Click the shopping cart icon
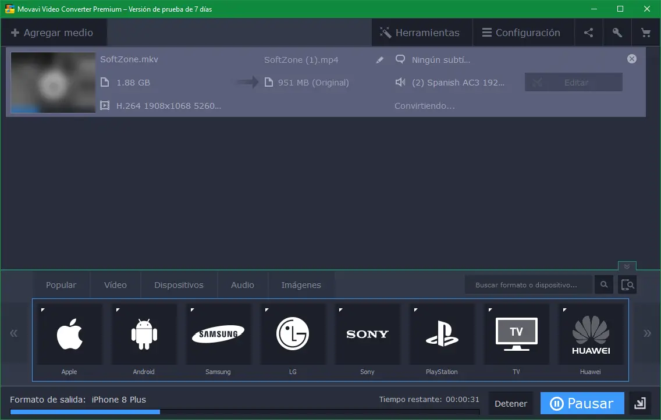 (645, 33)
